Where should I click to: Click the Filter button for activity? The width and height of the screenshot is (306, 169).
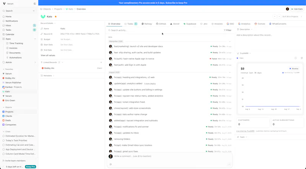[x=227, y=30]
